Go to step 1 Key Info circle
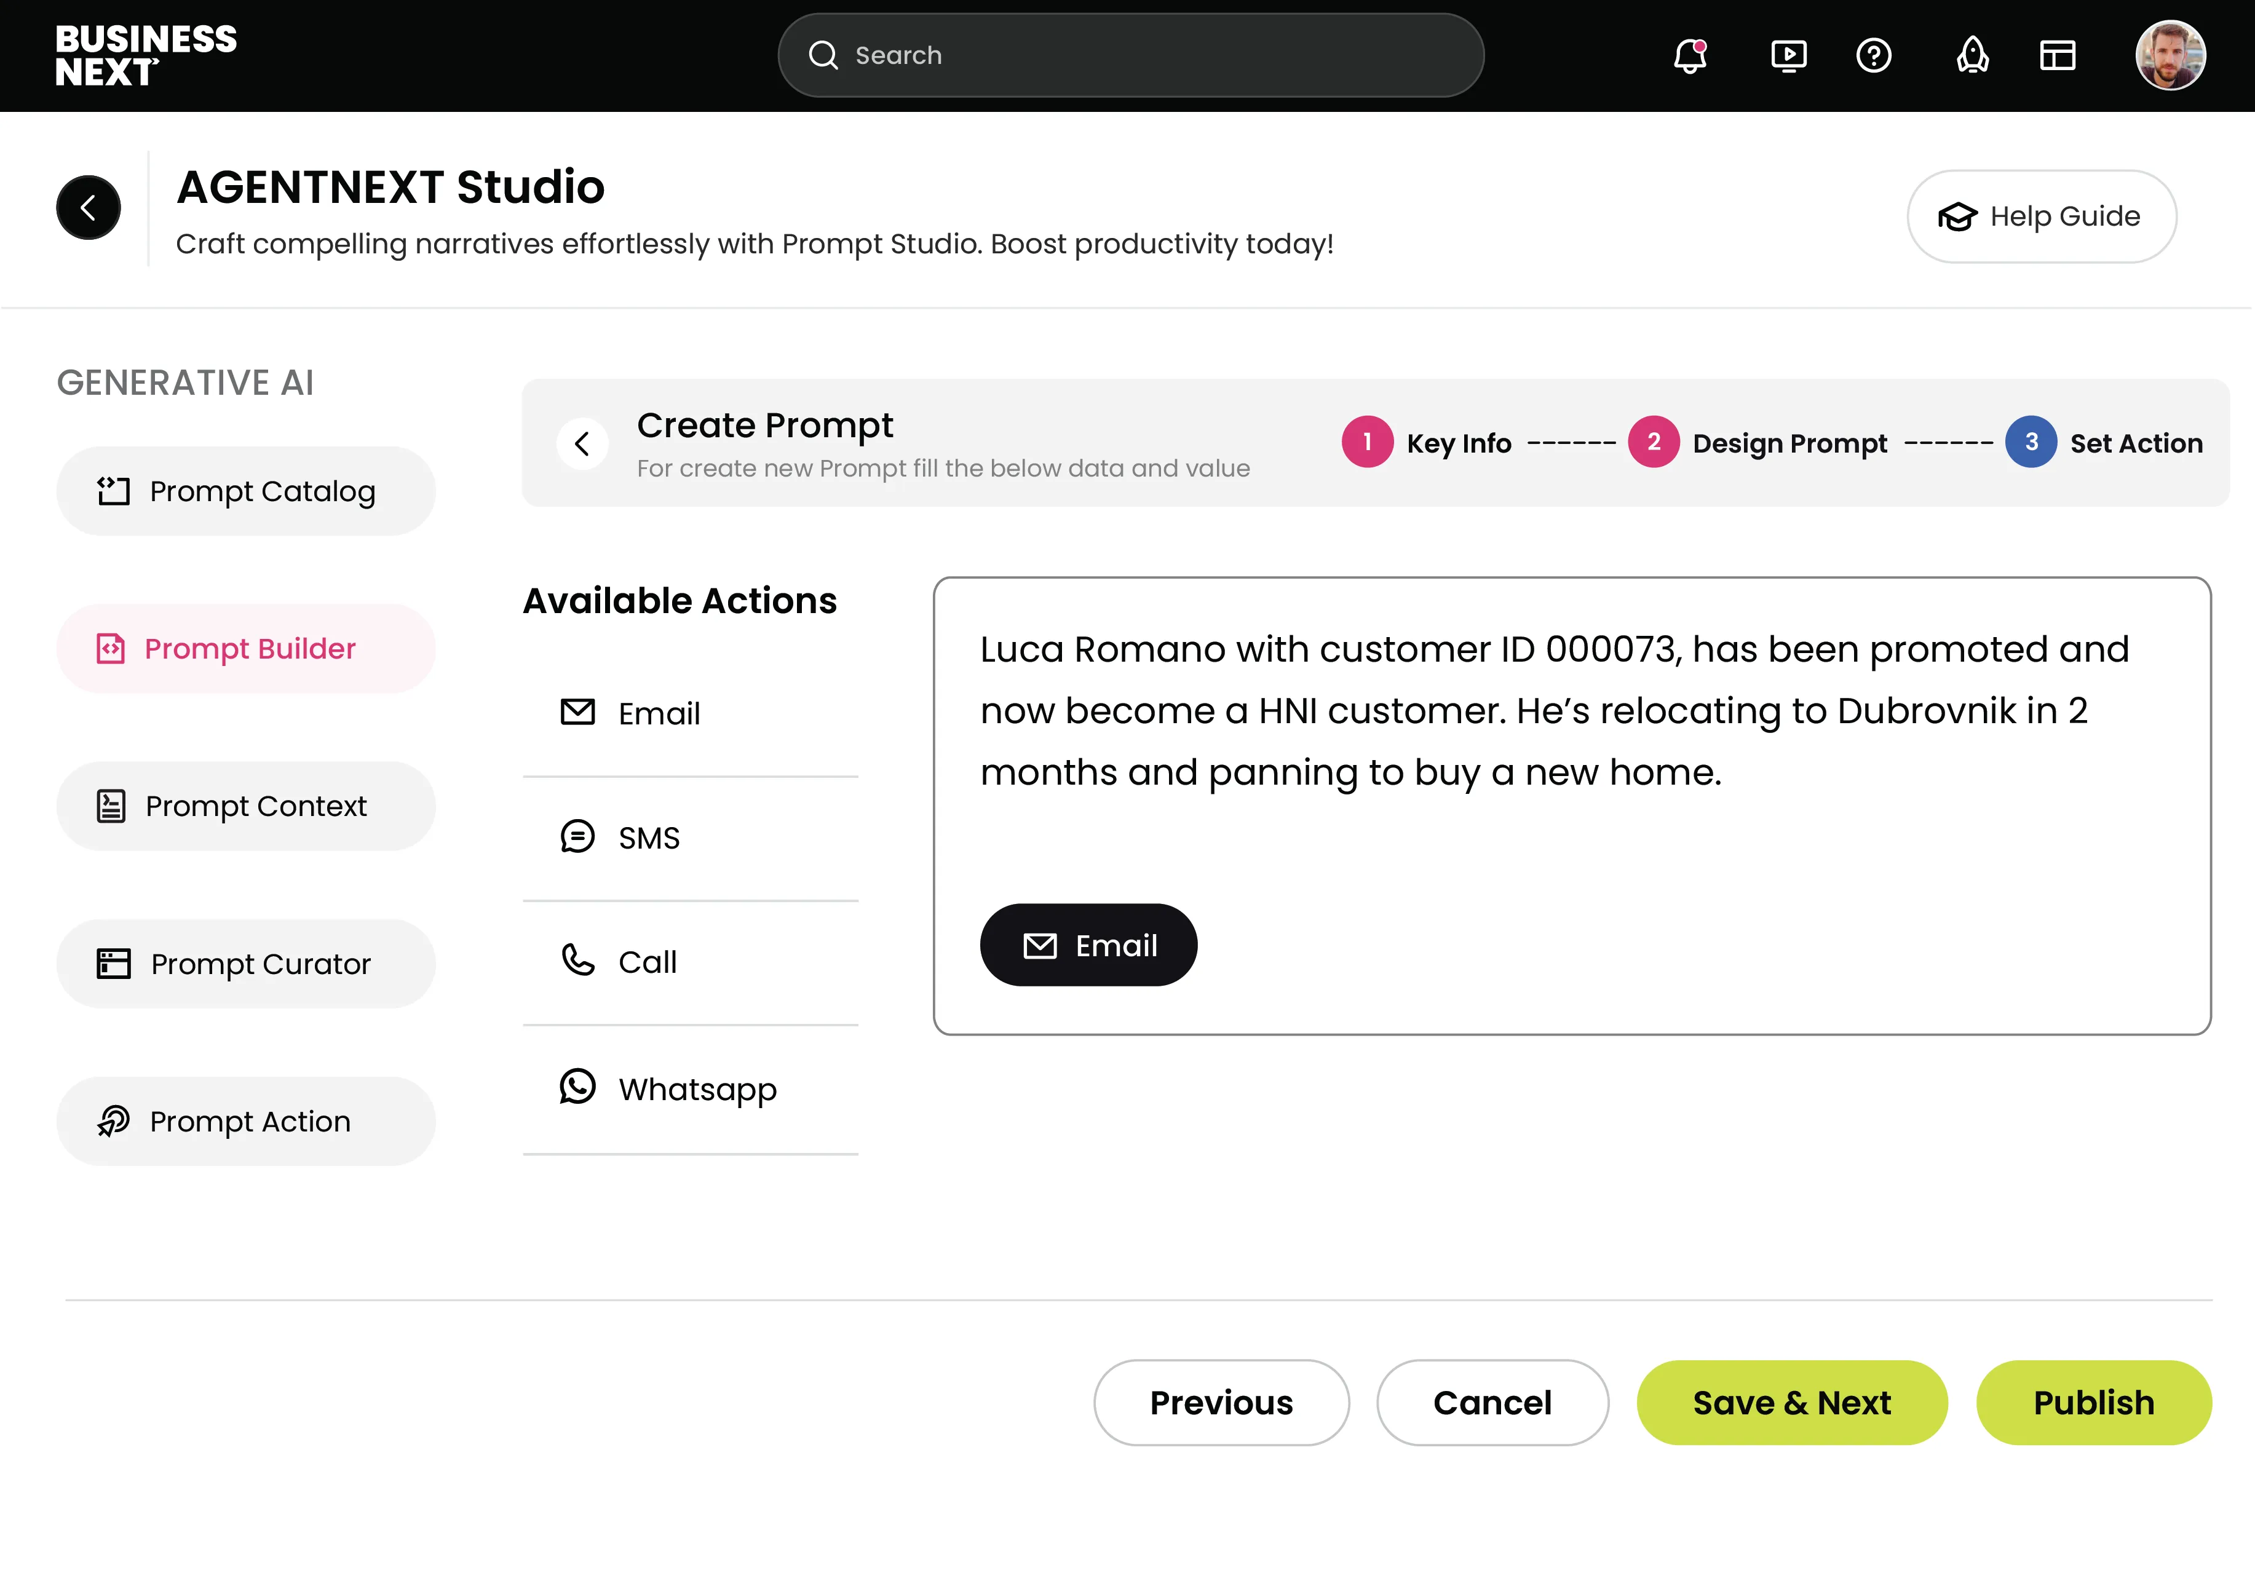Image resolution: width=2255 pixels, height=1589 pixels. (1367, 443)
